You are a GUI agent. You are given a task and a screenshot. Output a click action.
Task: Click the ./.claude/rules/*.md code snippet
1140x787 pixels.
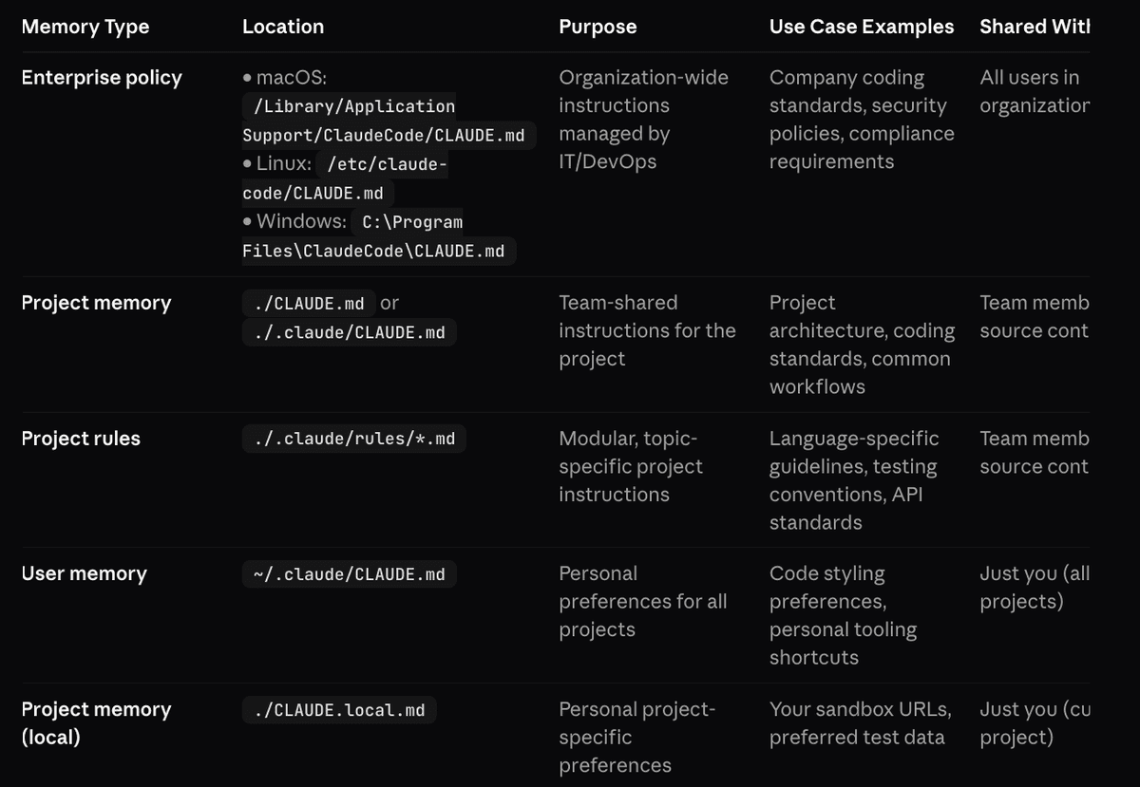pos(354,439)
